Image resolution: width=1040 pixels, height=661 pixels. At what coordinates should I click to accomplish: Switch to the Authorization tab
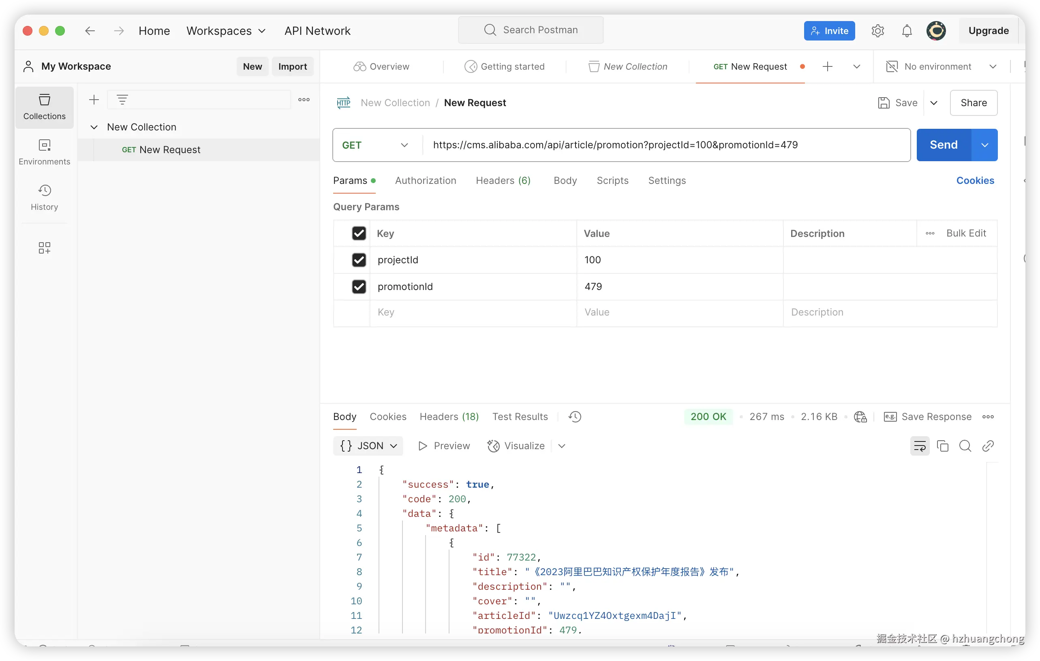coord(425,180)
